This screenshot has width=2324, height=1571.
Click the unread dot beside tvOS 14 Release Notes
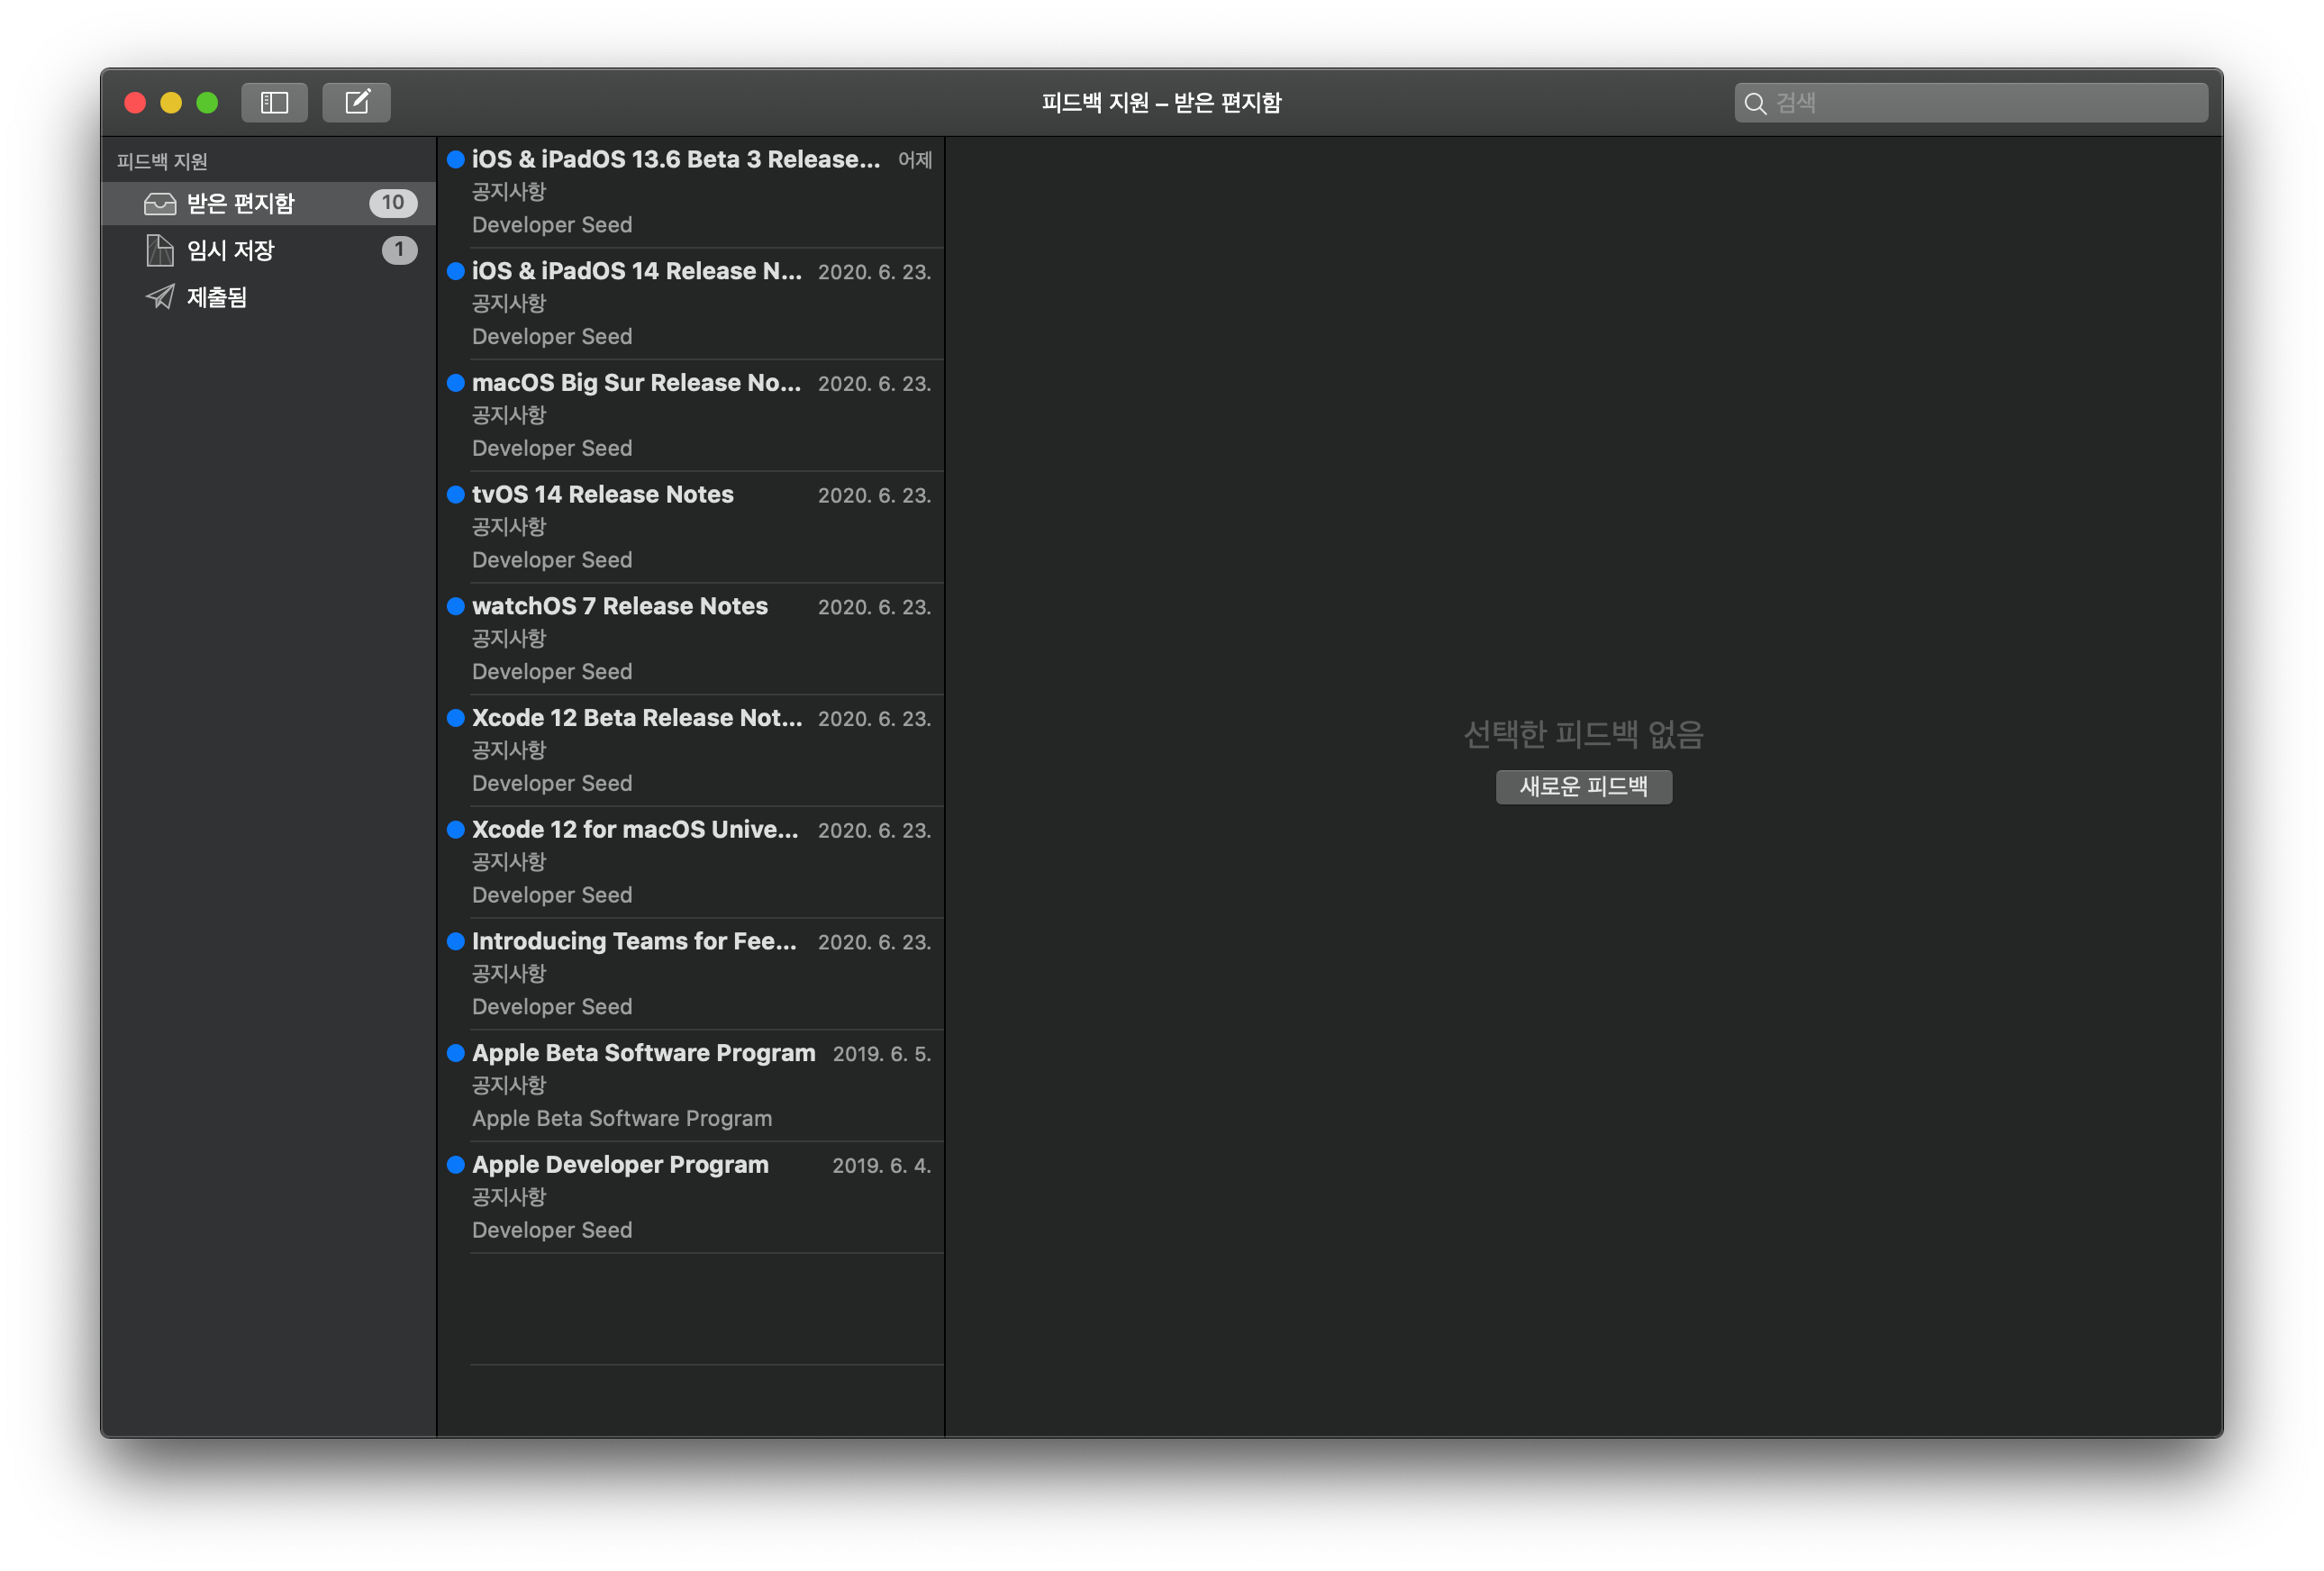(x=456, y=495)
